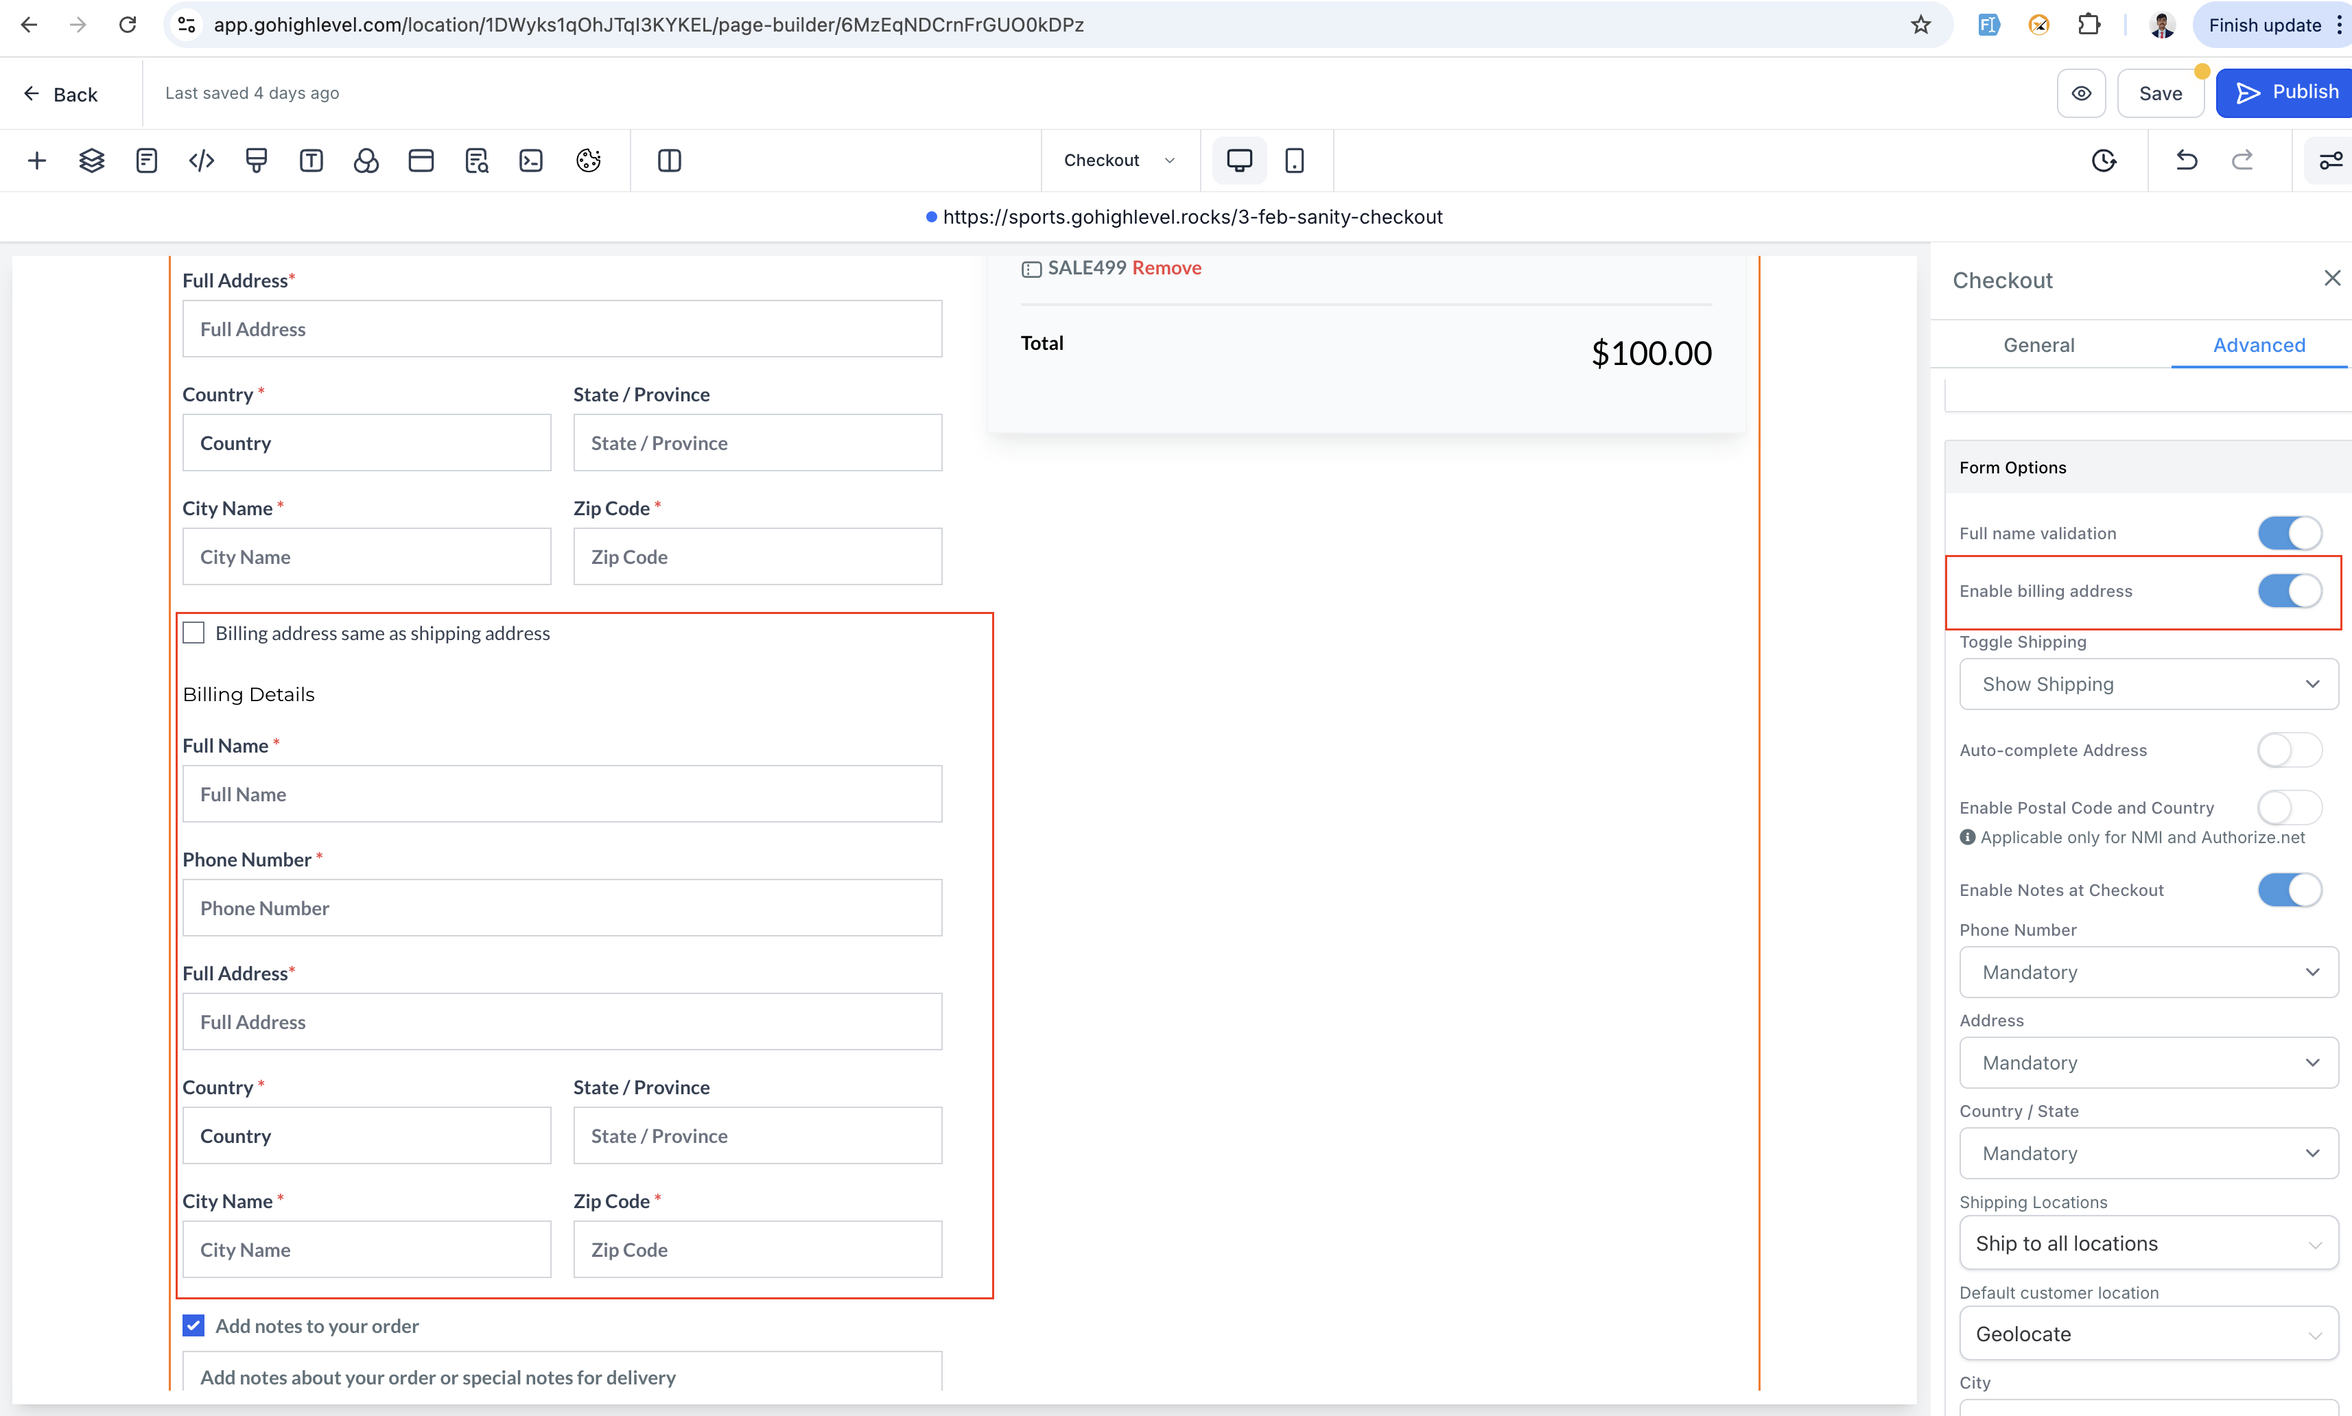Toggle Enable Notes at Checkout switch
The image size is (2352, 1416).
pos(2289,889)
